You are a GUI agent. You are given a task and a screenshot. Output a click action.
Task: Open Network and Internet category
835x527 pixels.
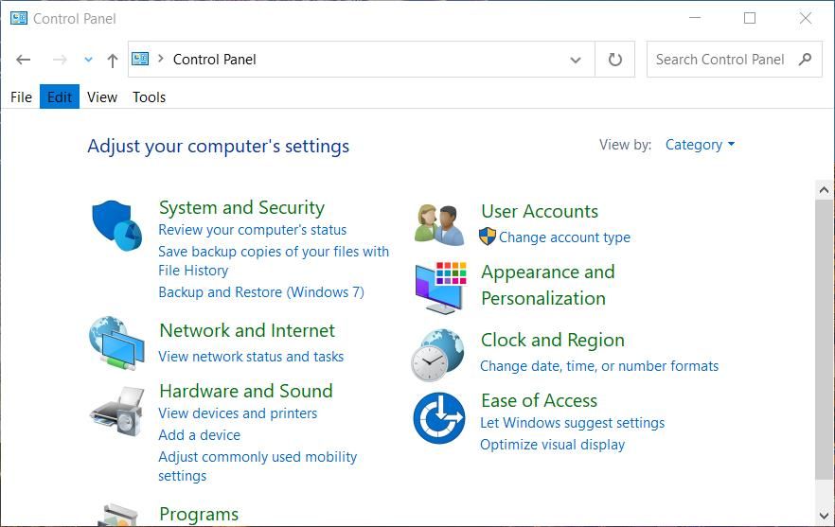pyautogui.click(x=247, y=330)
